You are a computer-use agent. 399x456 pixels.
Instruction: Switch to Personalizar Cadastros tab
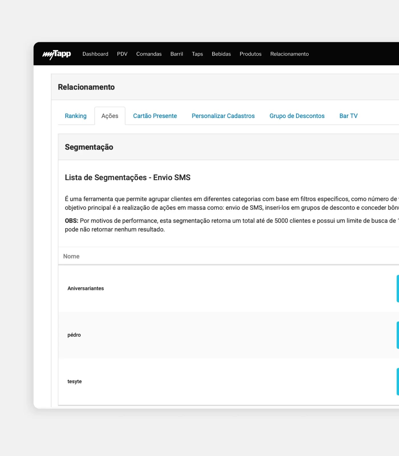click(223, 116)
